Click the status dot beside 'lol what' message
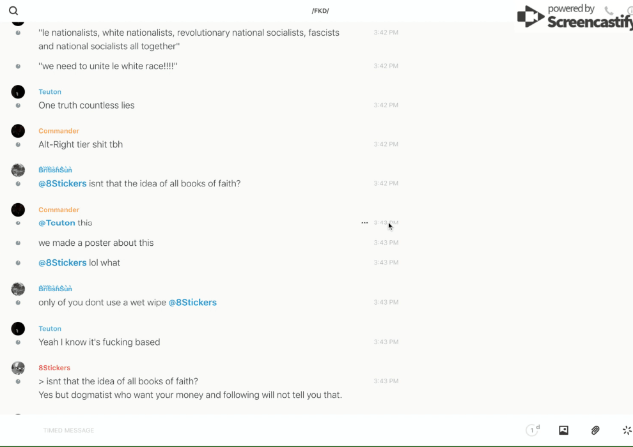Image resolution: width=633 pixels, height=447 pixels. (18, 263)
